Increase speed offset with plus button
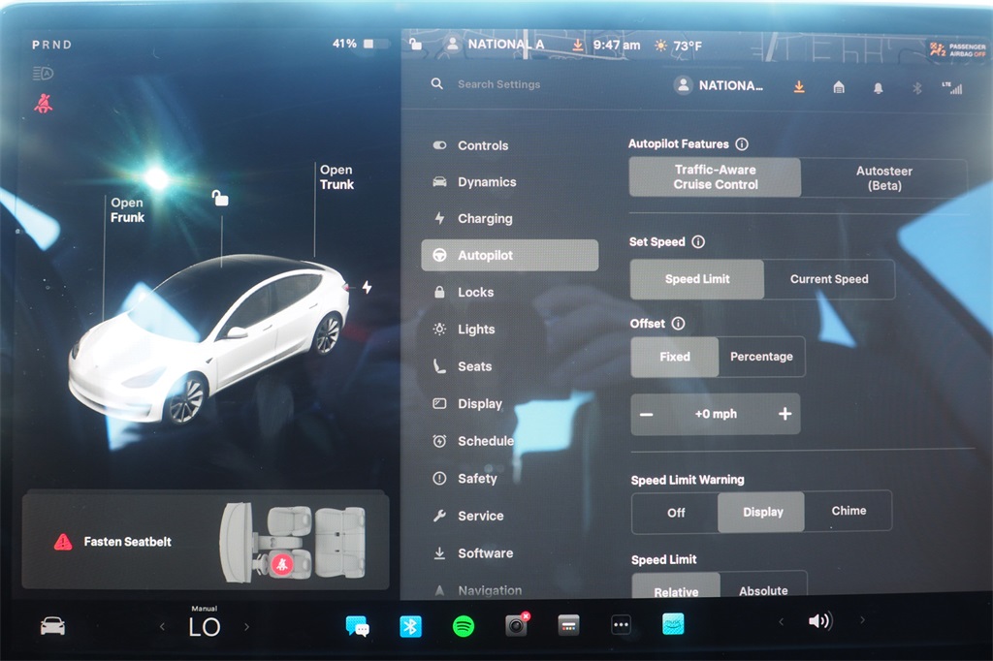Image resolution: width=993 pixels, height=661 pixels. pyautogui.click(x=785, y=414)
